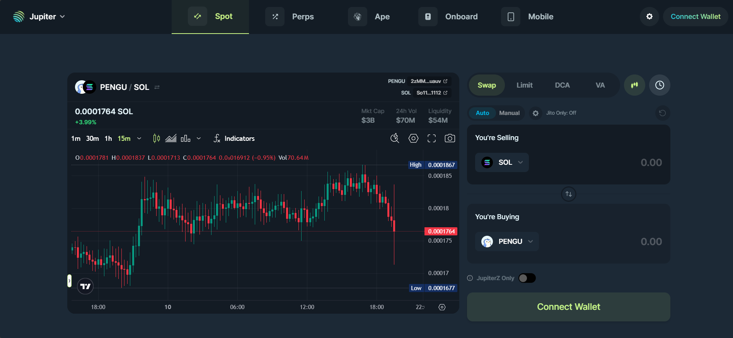Click the Jupiter logo icon

click(x=19, y=17)
